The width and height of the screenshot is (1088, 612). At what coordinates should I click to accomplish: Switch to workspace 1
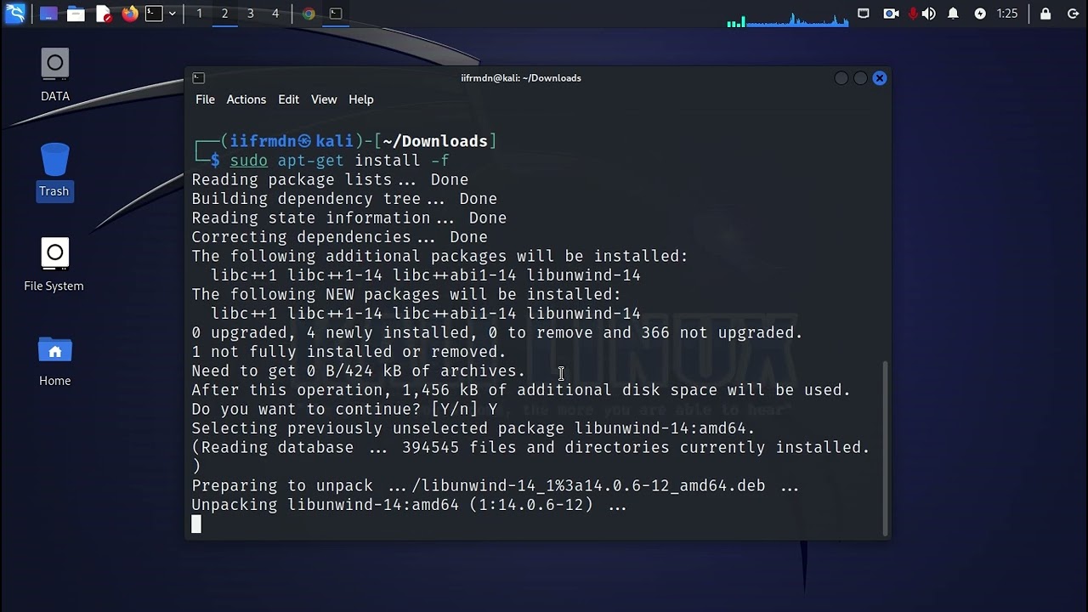click(x=199, y=14)
